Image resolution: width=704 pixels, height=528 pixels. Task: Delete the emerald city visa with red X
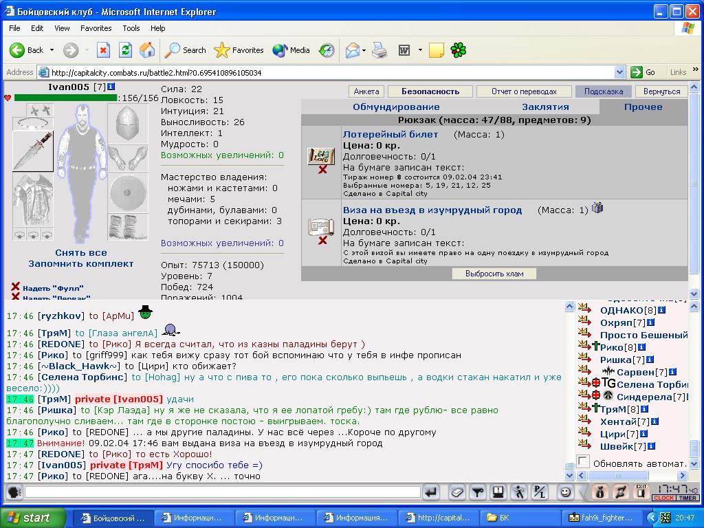click(322, 241)
